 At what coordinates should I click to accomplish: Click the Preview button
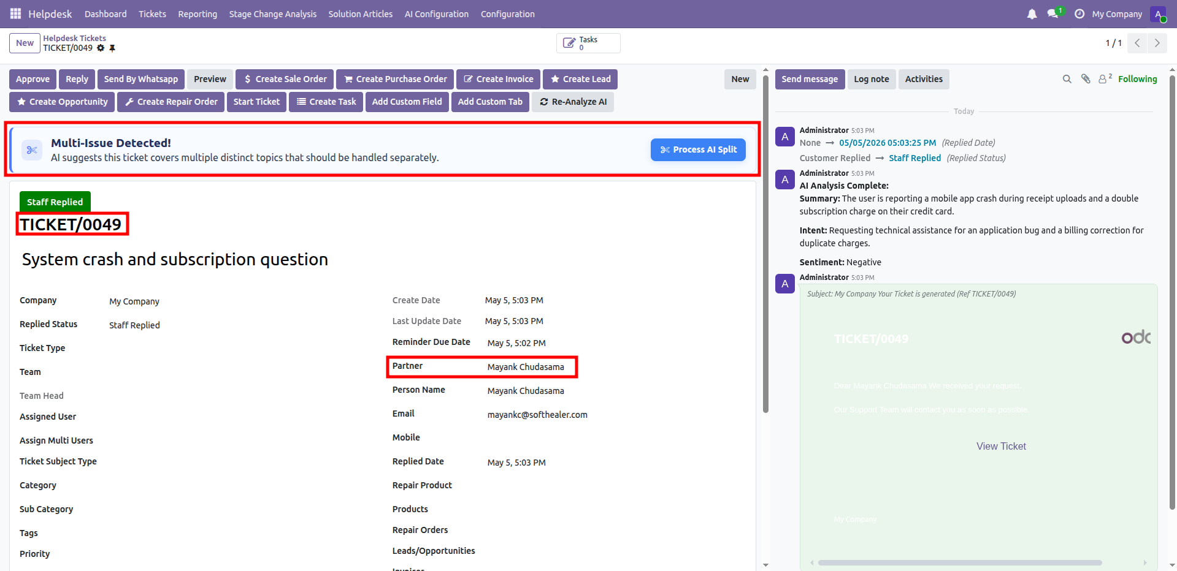[x=210, y=79]
